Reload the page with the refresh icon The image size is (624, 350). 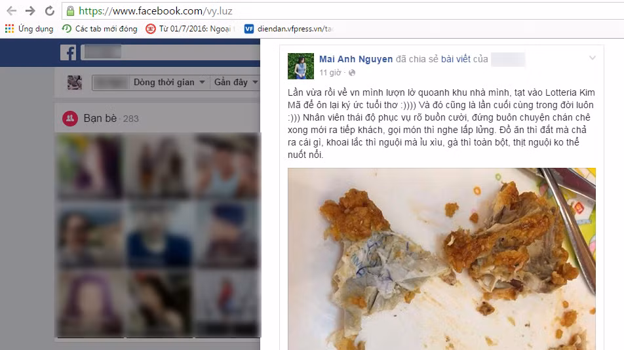click(49, 10)
